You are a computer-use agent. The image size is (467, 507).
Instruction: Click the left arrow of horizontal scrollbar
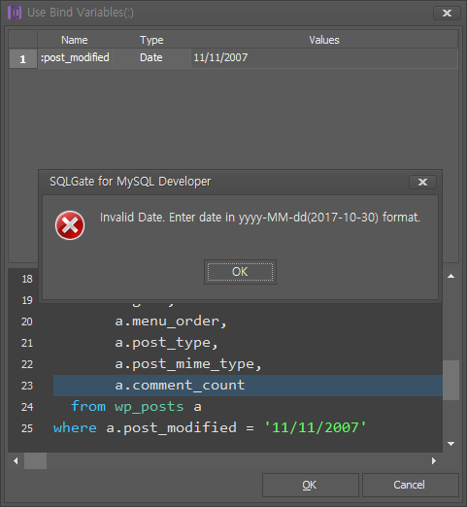[x=16, y=460]
